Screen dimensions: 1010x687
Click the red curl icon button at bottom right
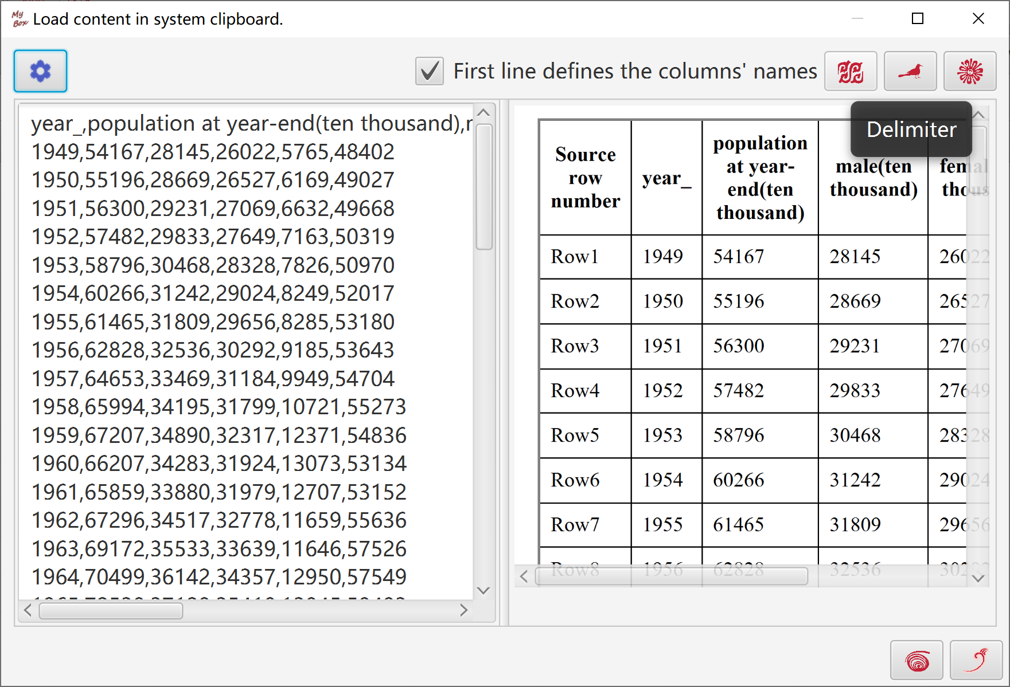click(976, 660)
